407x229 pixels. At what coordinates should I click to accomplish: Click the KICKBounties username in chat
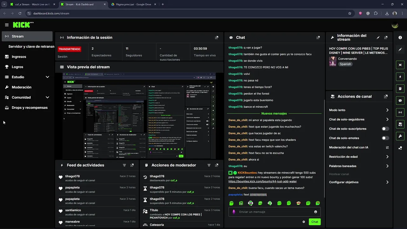pyautogui.click(x=247, y=173)
